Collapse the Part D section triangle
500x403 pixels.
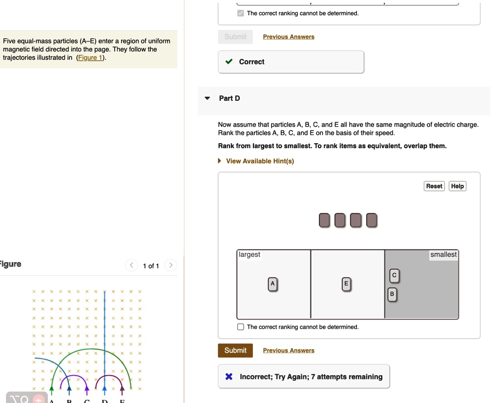point(208,98)
